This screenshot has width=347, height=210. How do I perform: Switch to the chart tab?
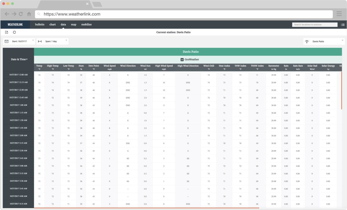point(52,24)
